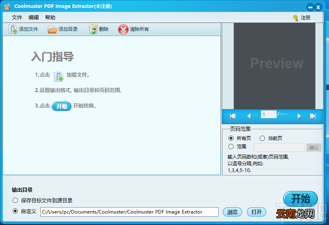Open the 帮助 menu

(x=50, y=18)
